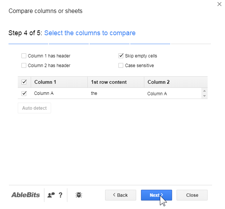Click the Close button
This screenshot has width=225, height=209.
click(x=192, y=195)
